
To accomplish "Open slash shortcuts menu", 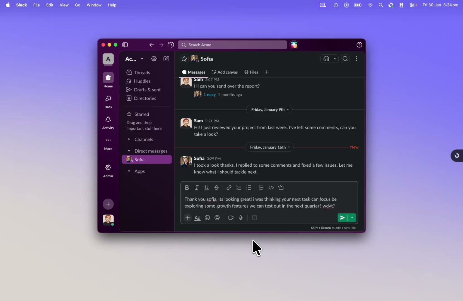I will click(254, 218).
